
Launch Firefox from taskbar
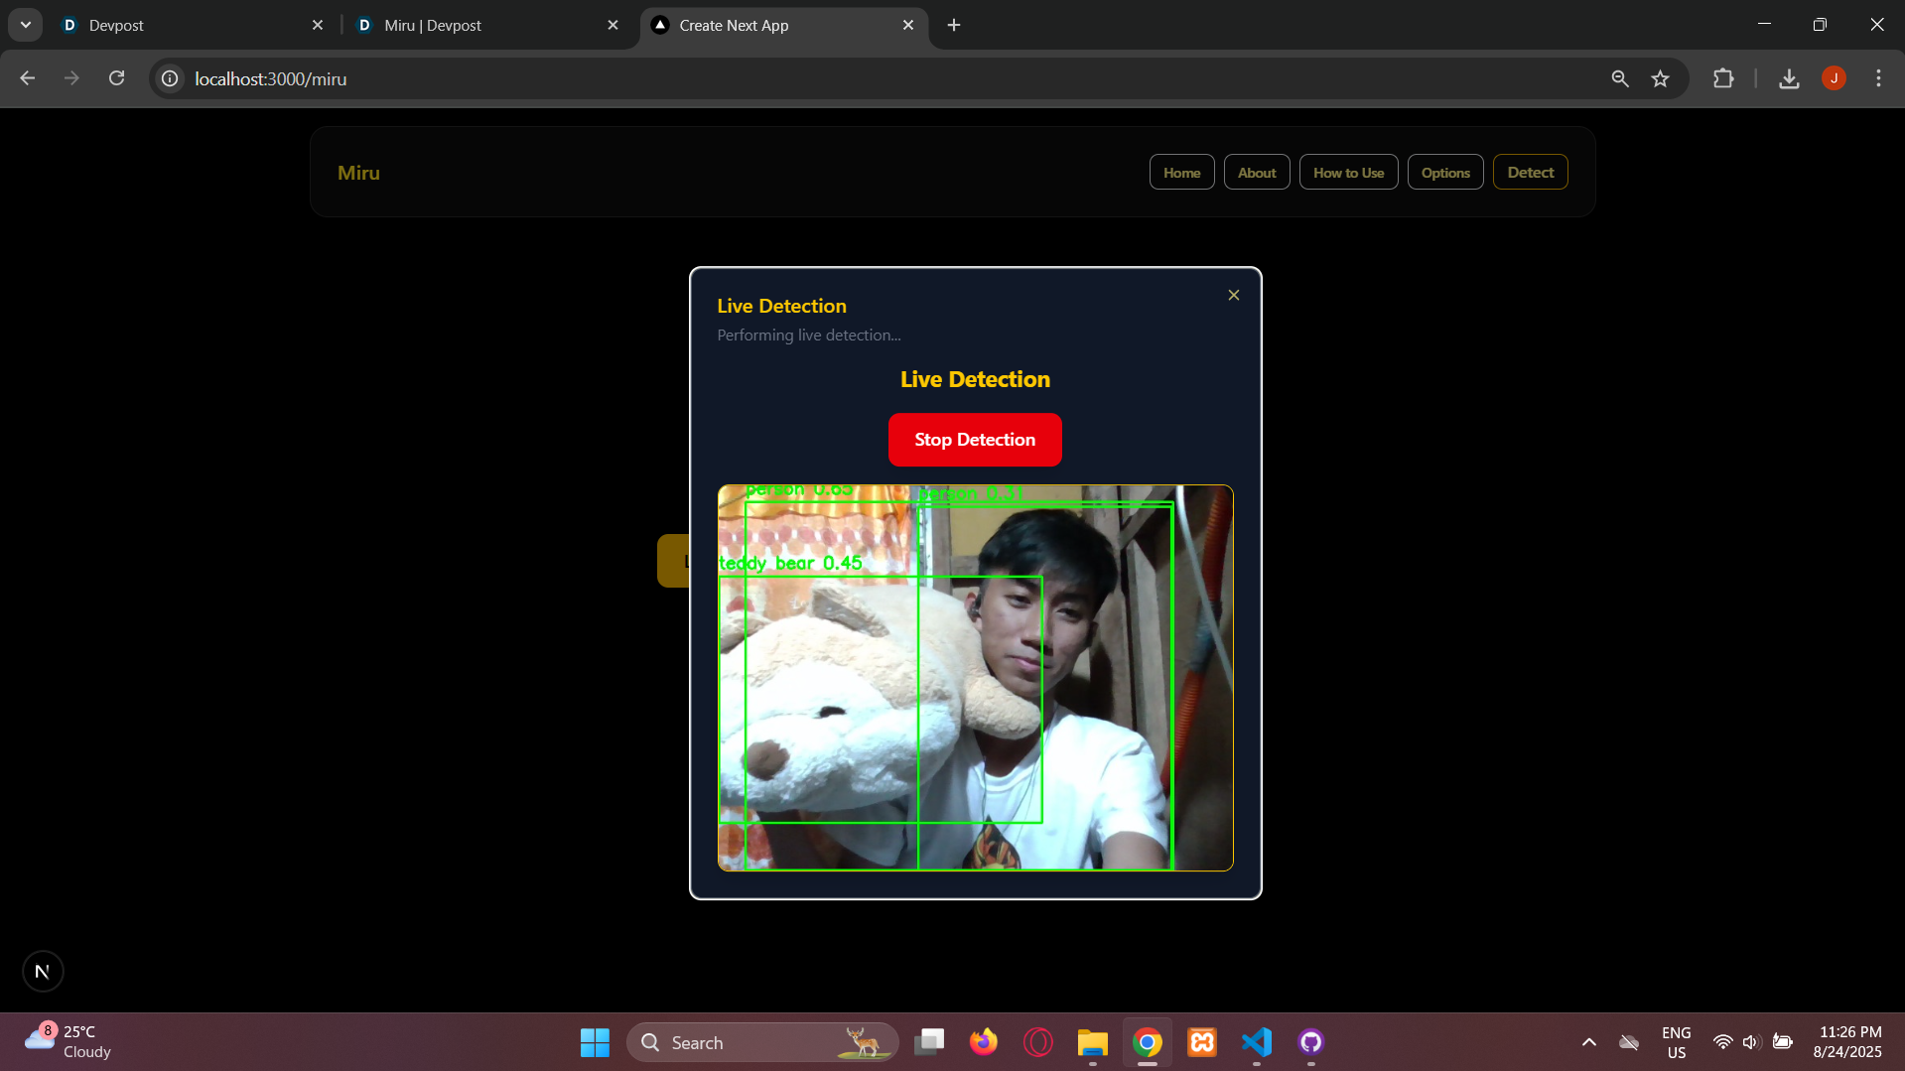[984, 1042]
